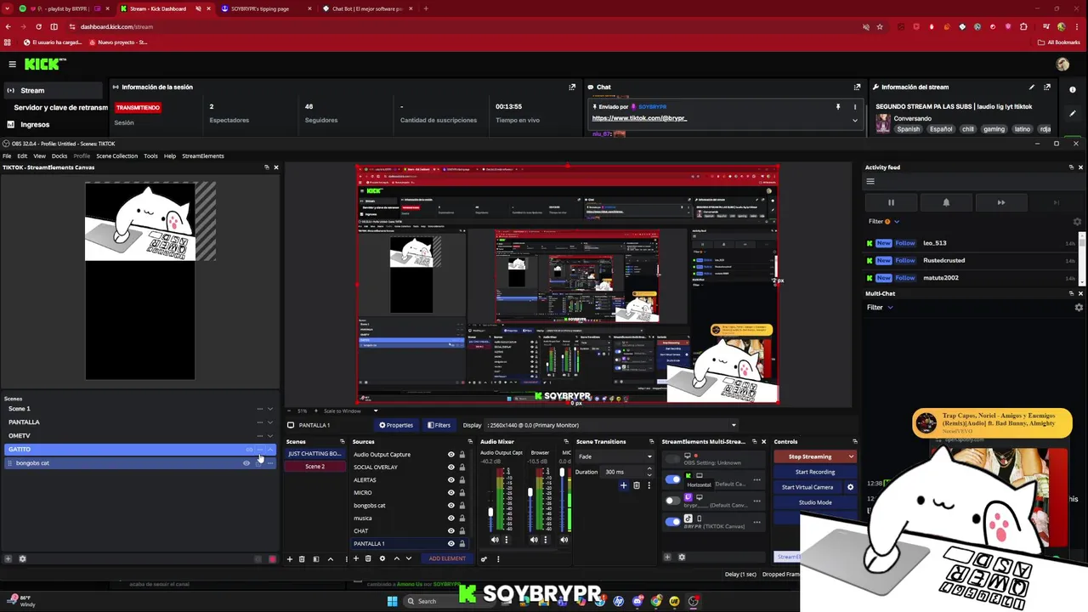Toggle visibility of Audio Output Capture source
The image size is (1088, 612).
click(451, 454)
